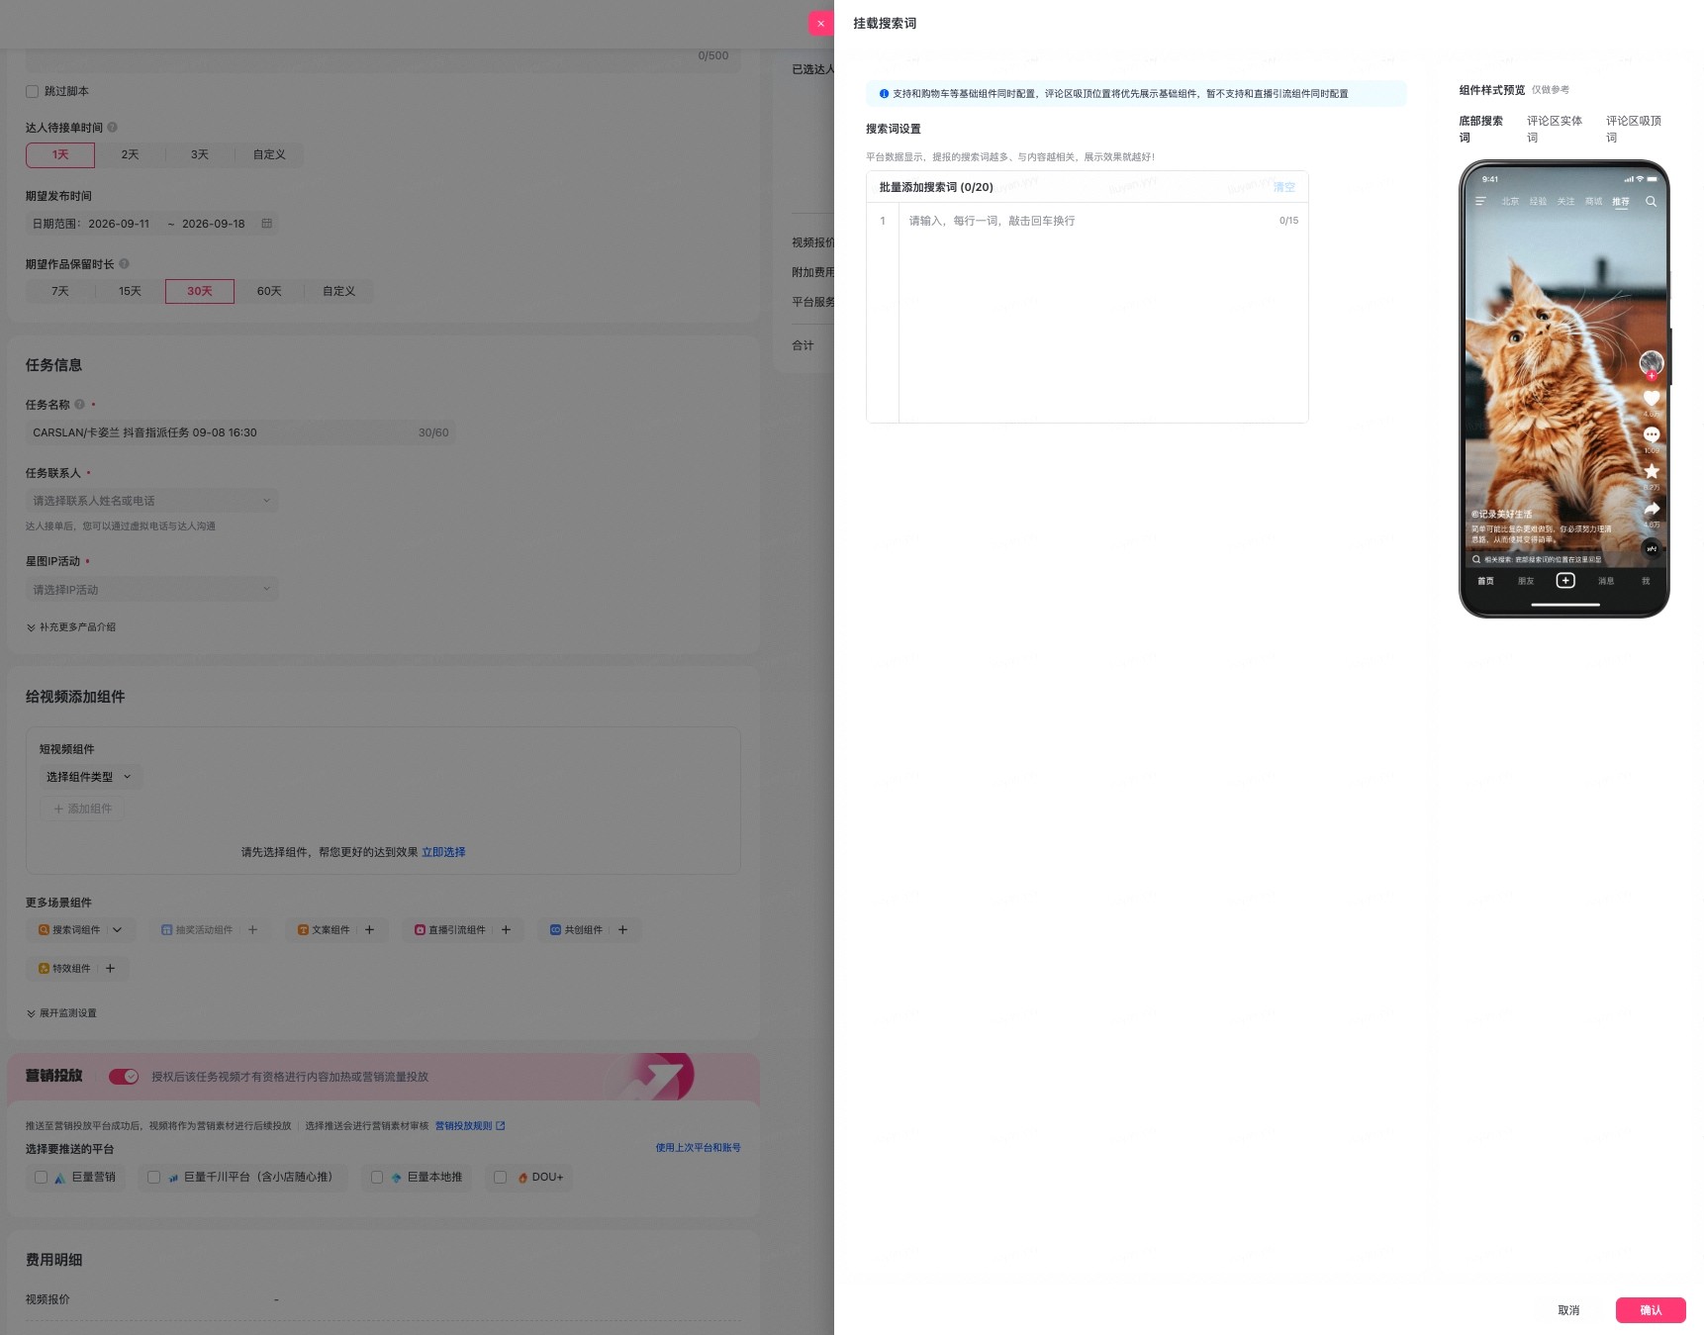
Task: Click the plus icon on 直播引流组件
Action: click(x=506, y=930)
